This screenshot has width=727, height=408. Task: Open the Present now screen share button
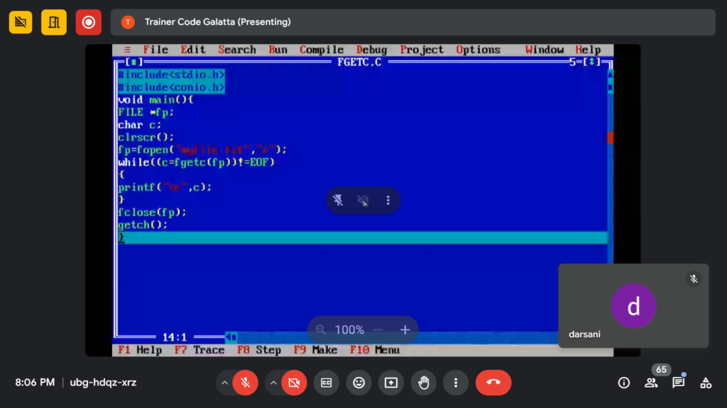click(x=391, y=382)
